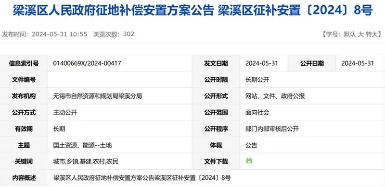Select keywords 城市,乡镇,基建,农村,农民
385x187 pixels.
coord(86,162)
